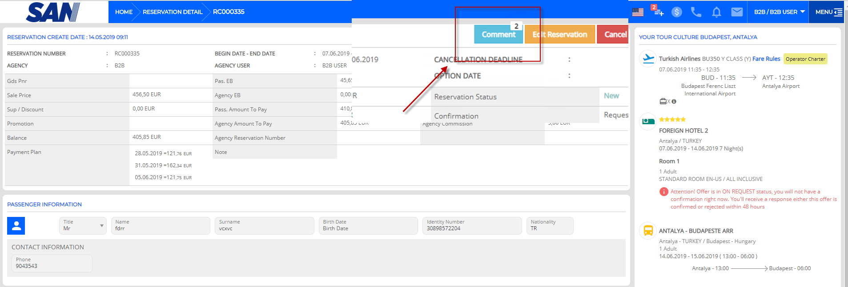This screenshot has width=848, height=287.
Task: Open the add-to-list icon with badge
Action: [657, 12]
